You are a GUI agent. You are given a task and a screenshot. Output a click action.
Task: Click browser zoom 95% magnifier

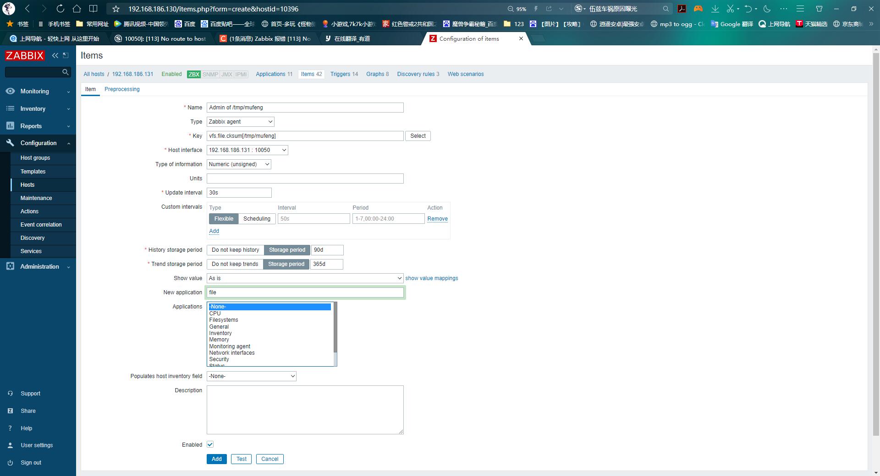pos(511,9)
